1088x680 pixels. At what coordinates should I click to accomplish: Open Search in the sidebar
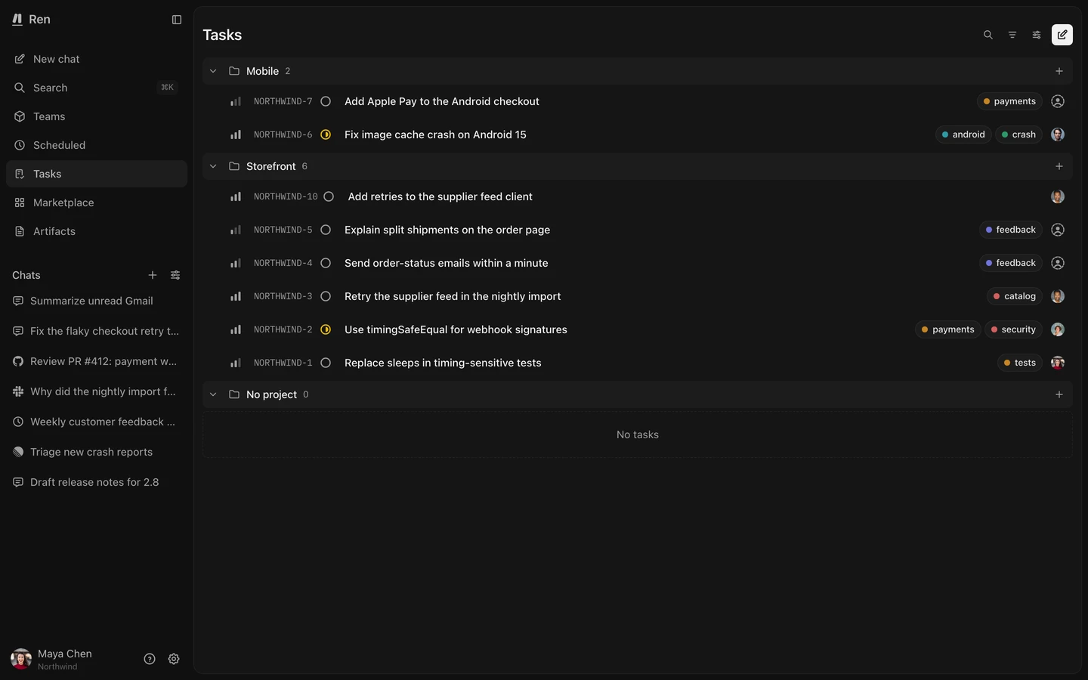[97, 88]
